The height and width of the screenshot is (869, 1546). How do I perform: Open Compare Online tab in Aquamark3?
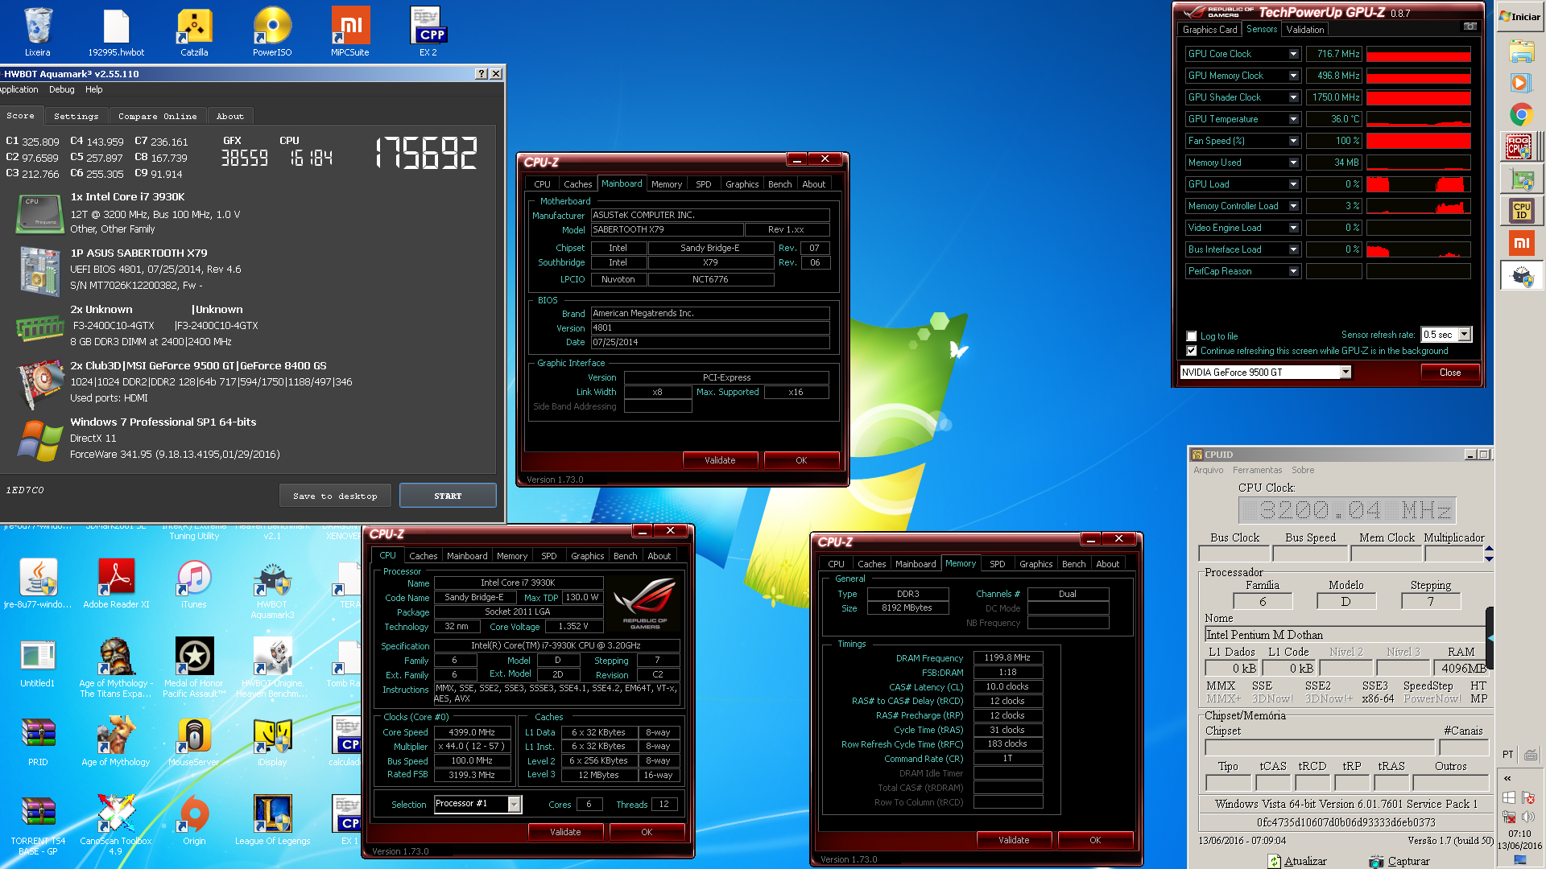click(x=157, y=117)
